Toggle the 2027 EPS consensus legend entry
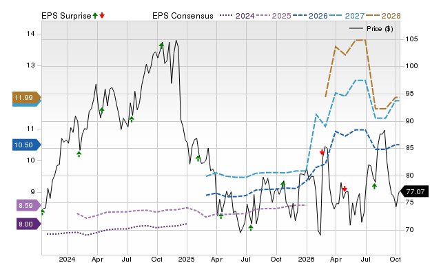 pyautogui.click(x=347, y=16)
